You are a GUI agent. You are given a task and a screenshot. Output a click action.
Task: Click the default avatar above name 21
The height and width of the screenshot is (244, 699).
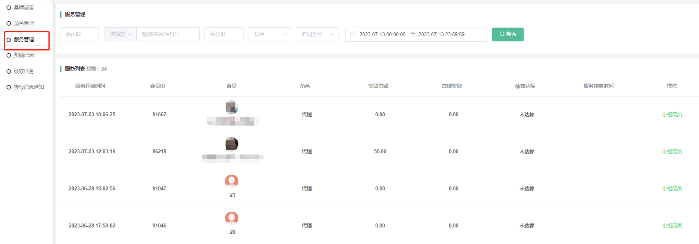tap(232, 181)
